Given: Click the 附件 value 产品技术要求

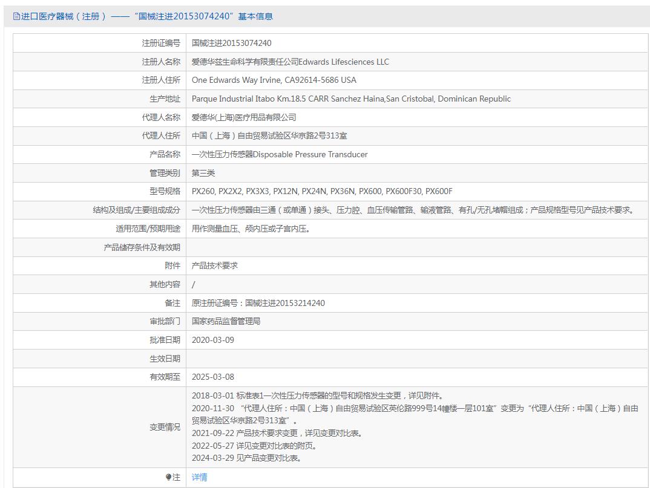Looking at the screenshot, I should pos(215,265).
